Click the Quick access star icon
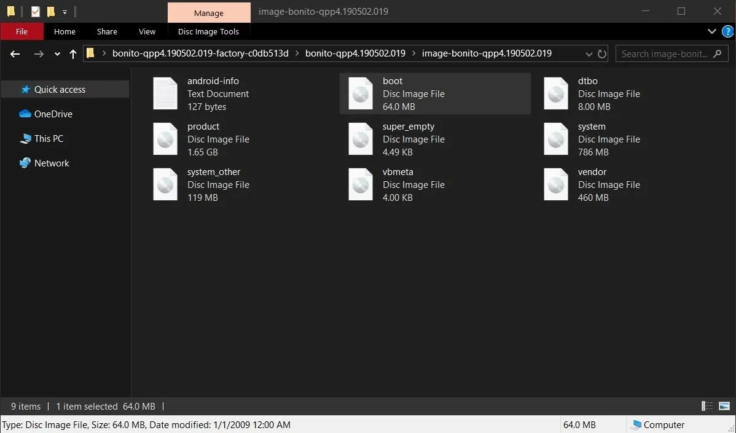 (x=25, y=89)
